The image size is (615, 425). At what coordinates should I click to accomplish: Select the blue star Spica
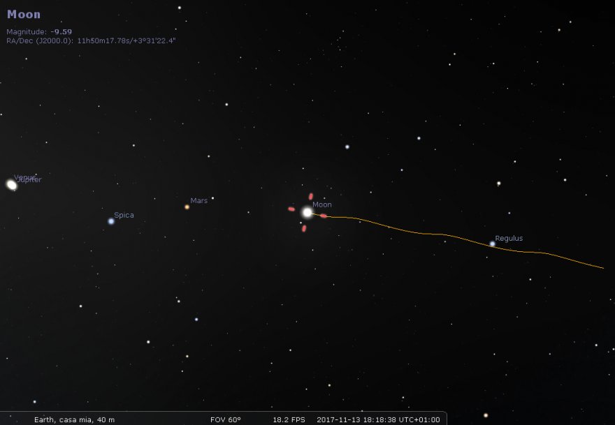(111, 221)
